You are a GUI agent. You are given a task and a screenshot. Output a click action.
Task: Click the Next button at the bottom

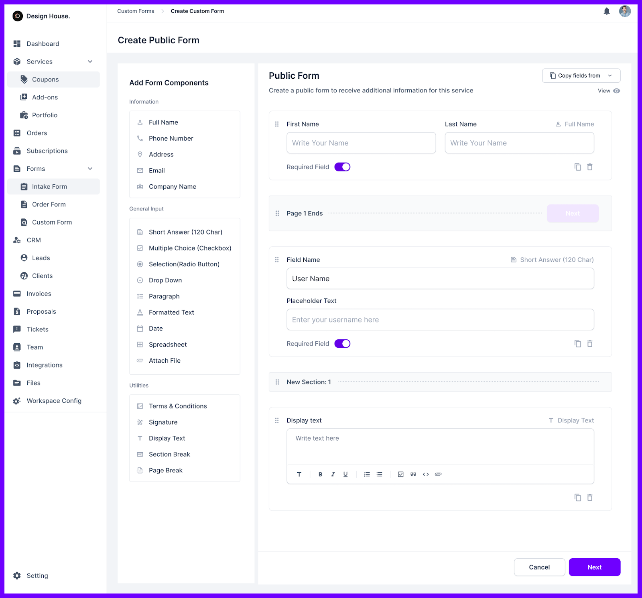tap(594, 567)
